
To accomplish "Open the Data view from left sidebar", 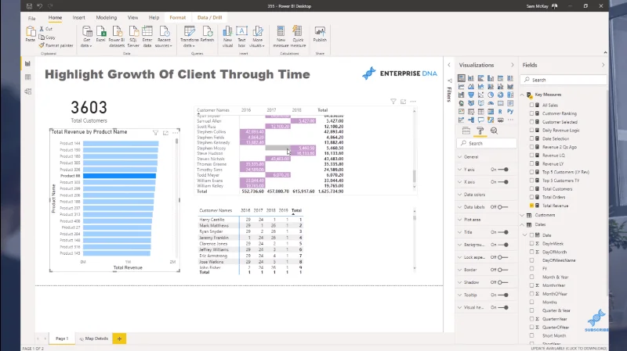I will [x=27, y=77].
